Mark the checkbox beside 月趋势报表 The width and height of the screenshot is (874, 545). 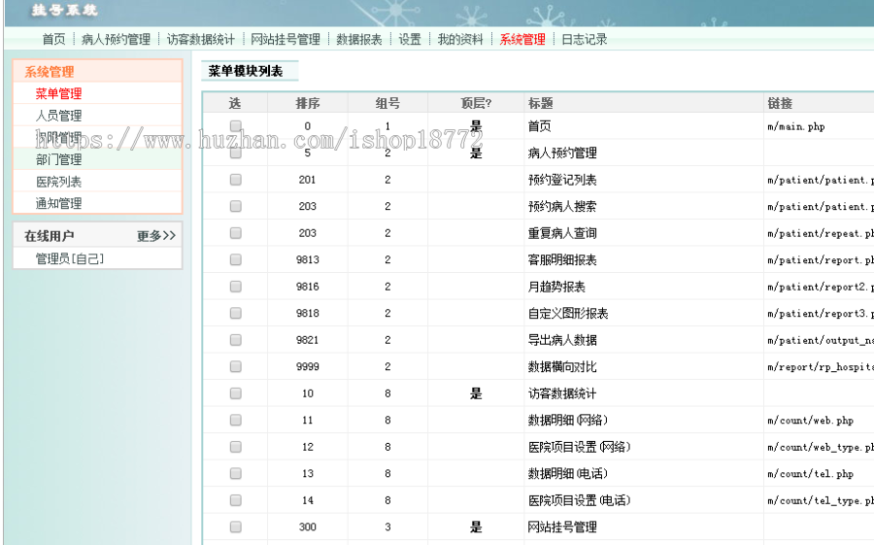point(236,287)
